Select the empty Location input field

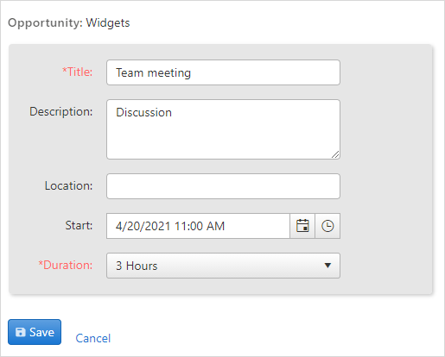coord(223,186)
